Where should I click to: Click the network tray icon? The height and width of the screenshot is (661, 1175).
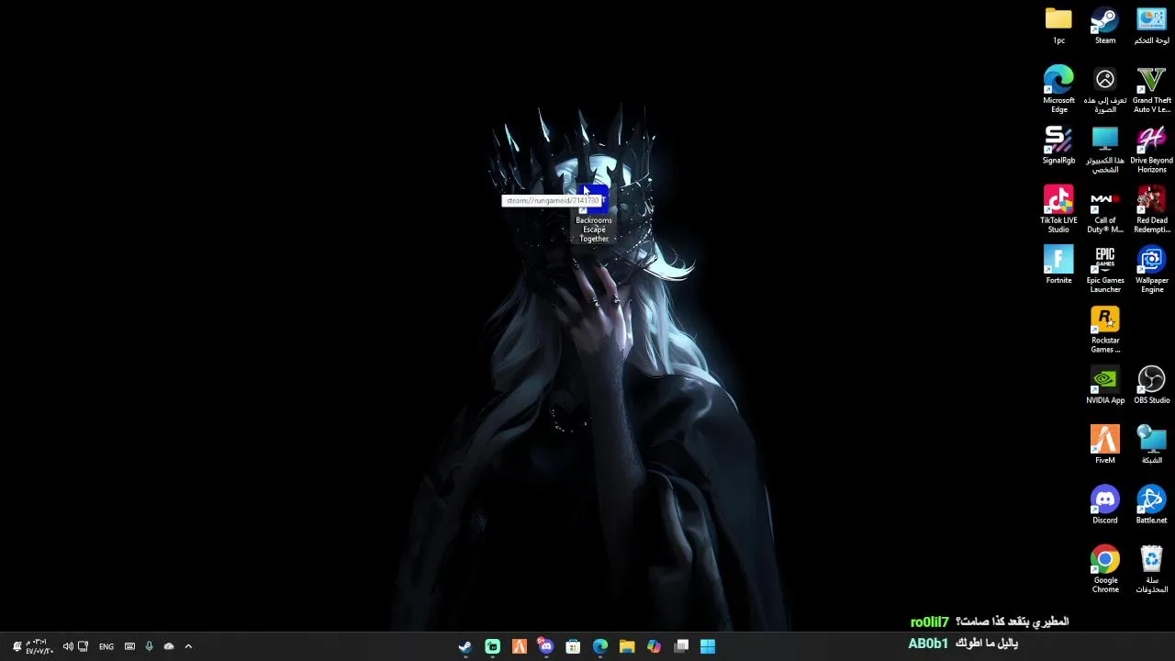click(x=83, y=646)
